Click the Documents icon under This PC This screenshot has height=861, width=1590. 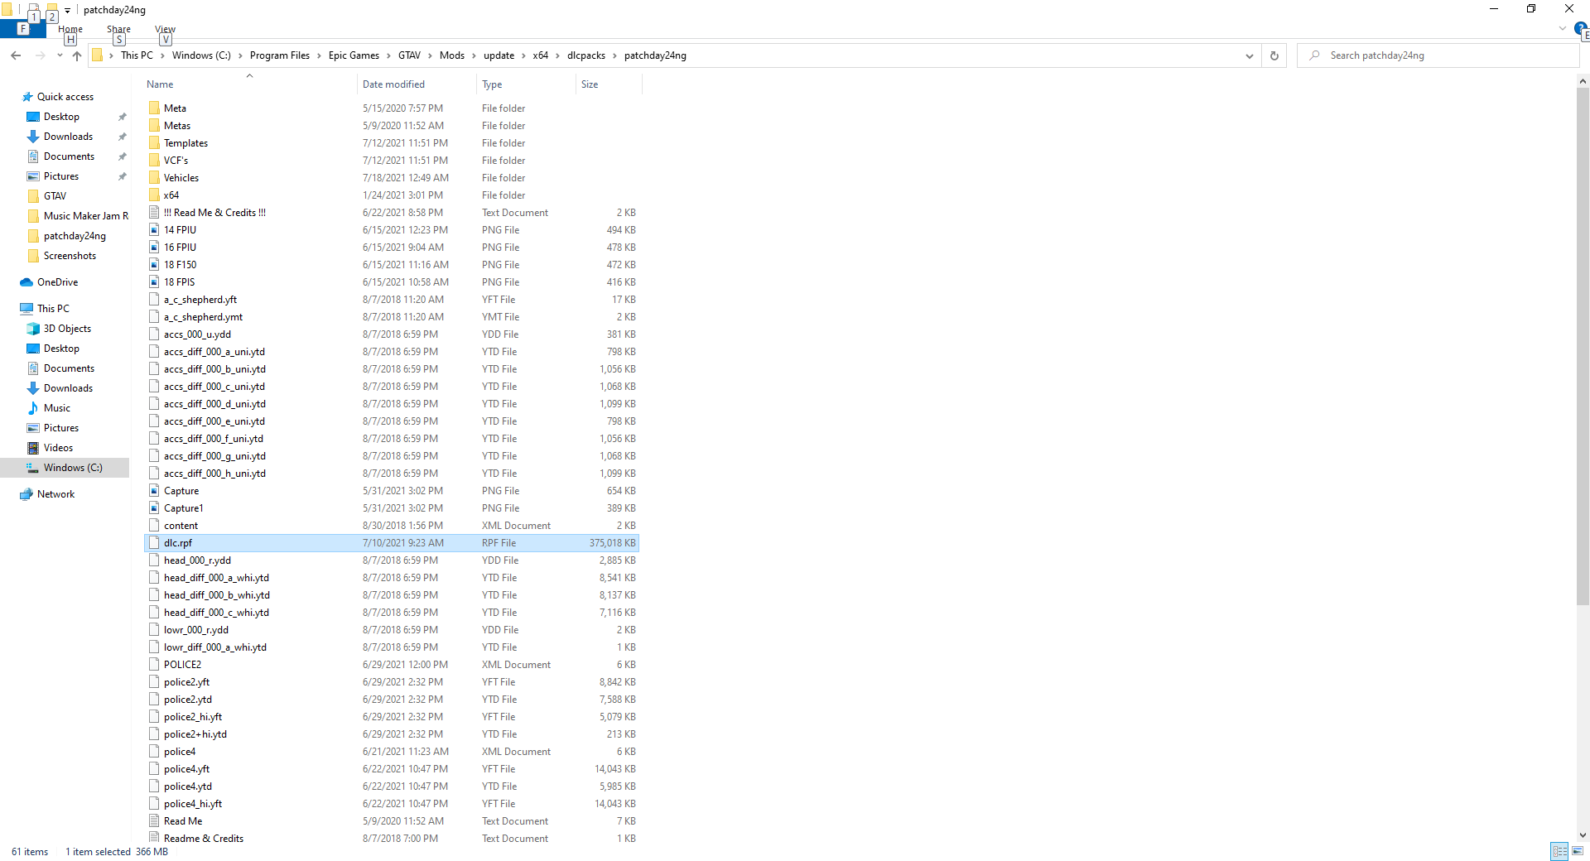33,368
